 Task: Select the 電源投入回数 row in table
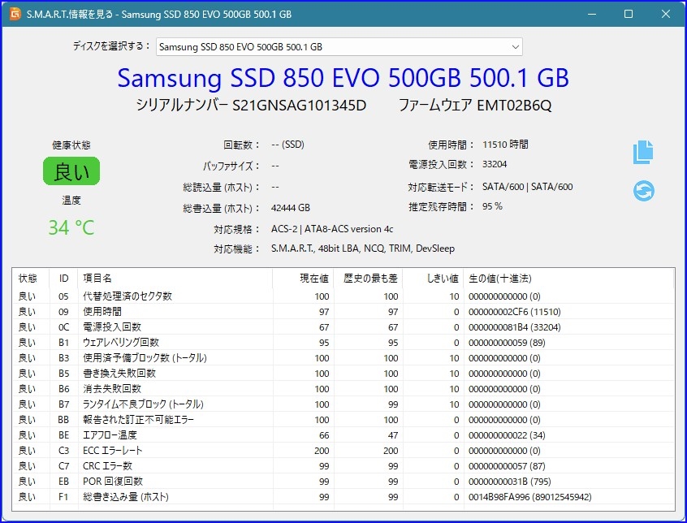click(x=343, y=327)
